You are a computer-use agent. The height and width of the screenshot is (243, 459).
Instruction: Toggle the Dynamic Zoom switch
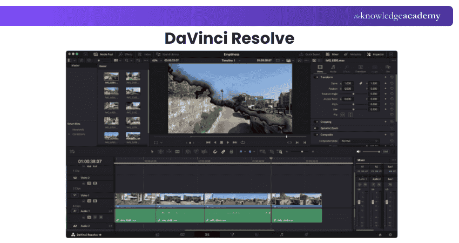tap(316, 128)
